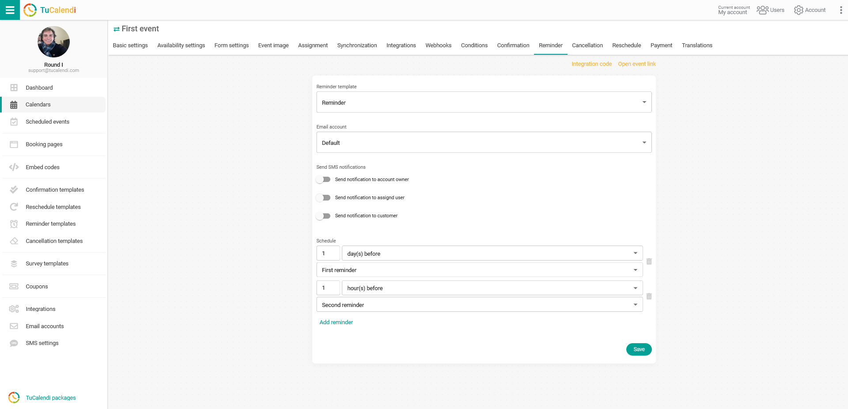Select the Calendars sidebar icon
The width and height of the screenshot is (848, 409).
point(14,104)
